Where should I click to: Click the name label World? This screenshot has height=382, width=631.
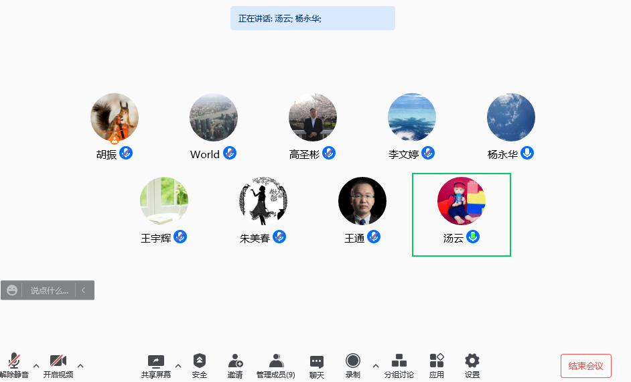(205, 155)
